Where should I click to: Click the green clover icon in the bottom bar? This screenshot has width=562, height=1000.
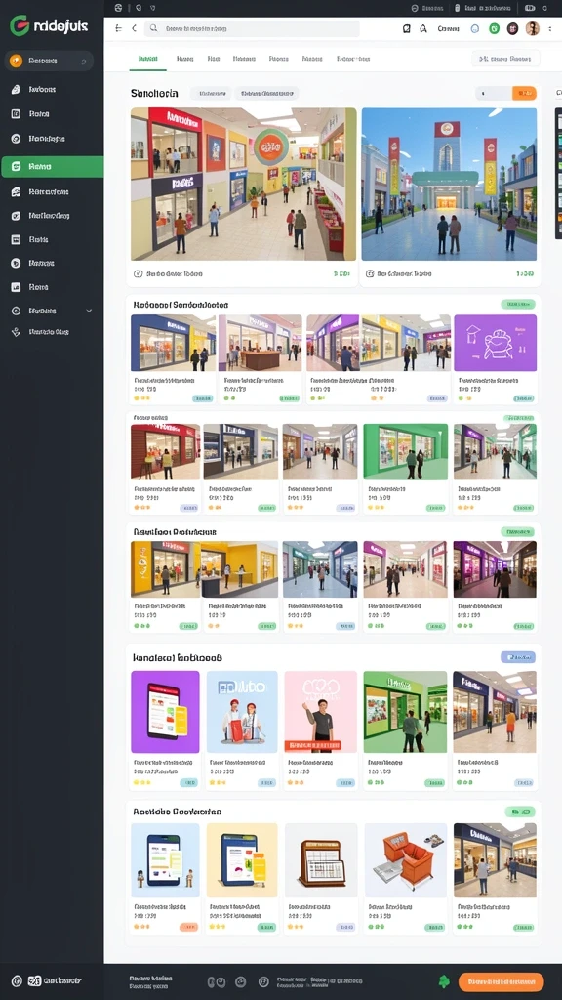tap(444, 981)
